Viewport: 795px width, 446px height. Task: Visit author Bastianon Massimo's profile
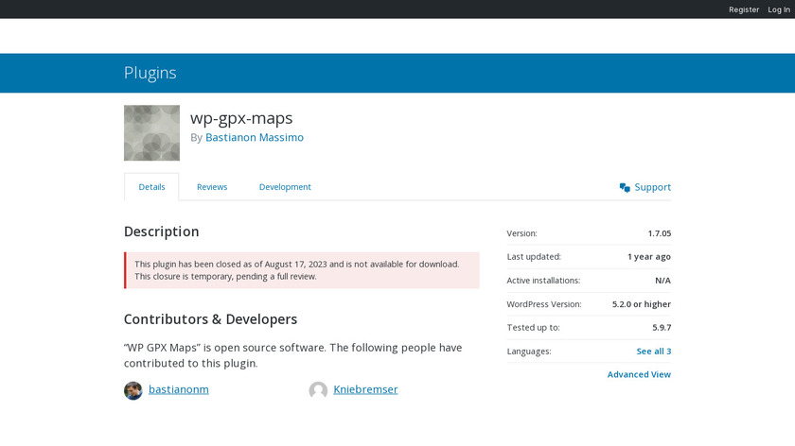tap(254, 138)
